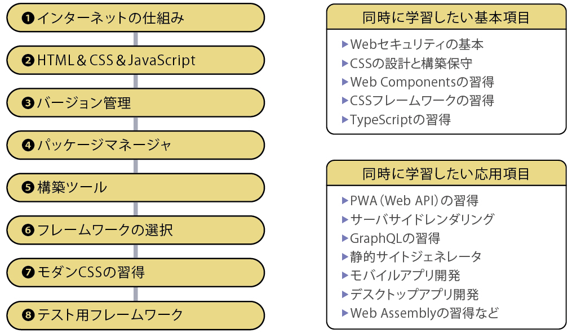Select the Web Assemblyの習得など entry

pos(424,313)
